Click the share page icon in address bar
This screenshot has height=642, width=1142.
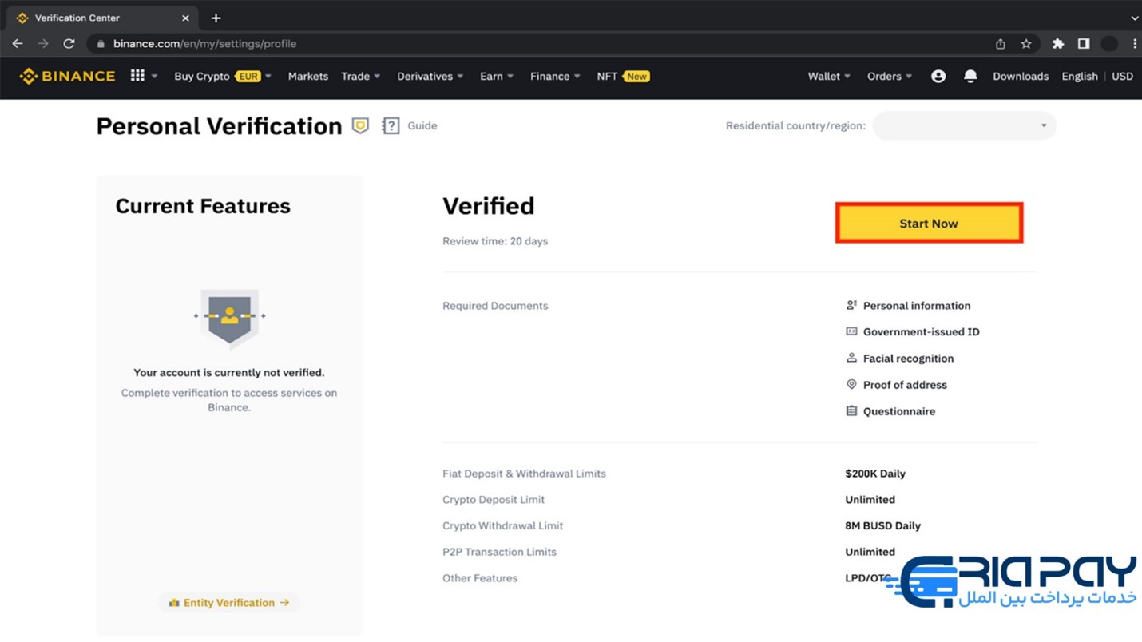(1000, 44)
